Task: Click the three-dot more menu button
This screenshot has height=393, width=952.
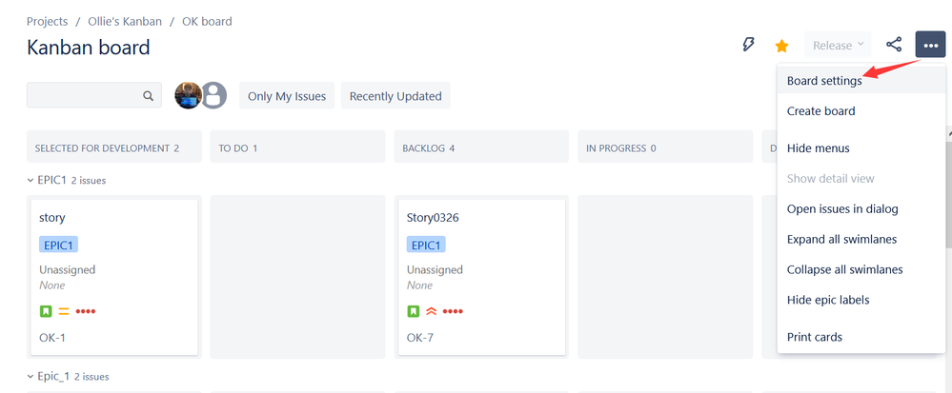Action: pyautogui.click(x=930, y=45)
